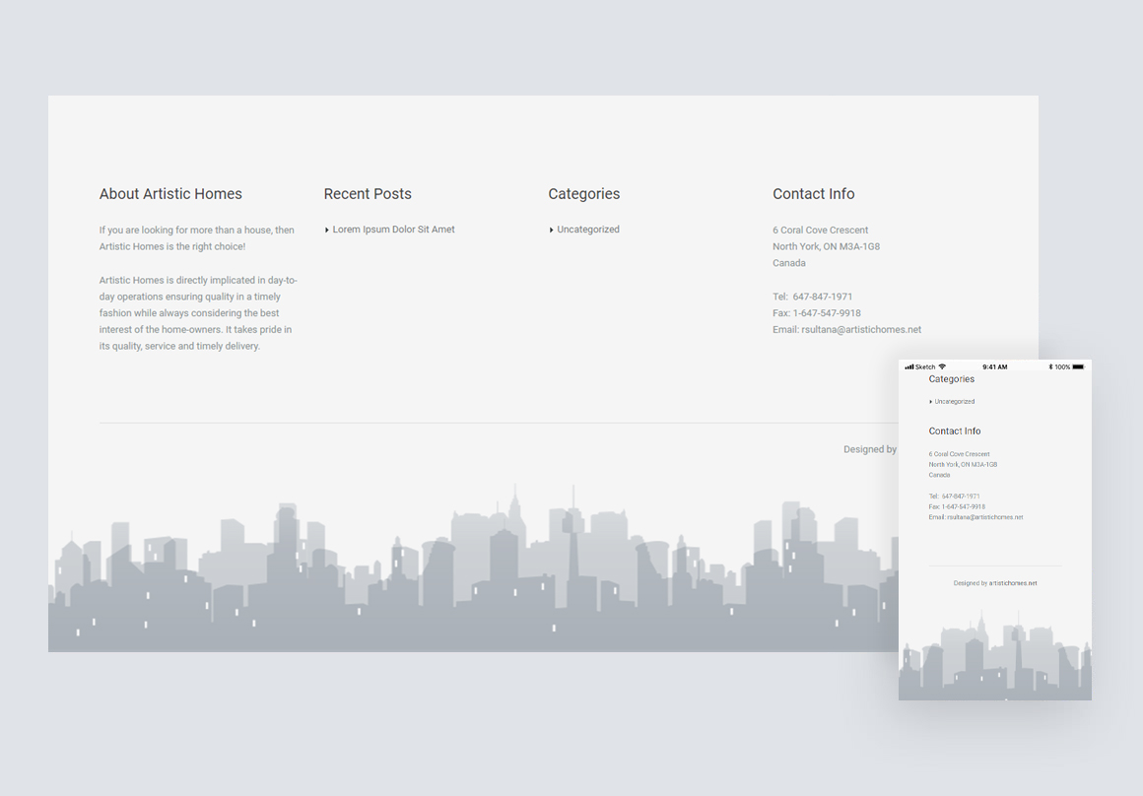Open Uncategorized category in the mobile preview

coord(955,402)
